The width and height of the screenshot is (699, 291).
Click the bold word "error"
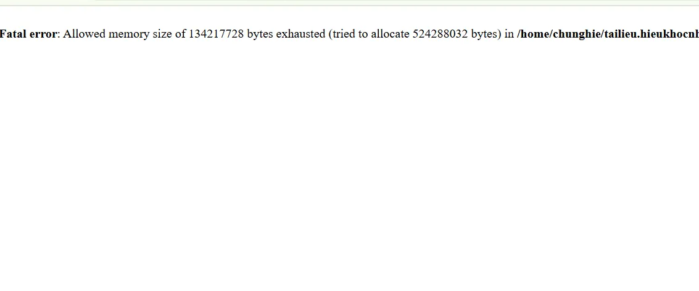click(x=43, y=34)
